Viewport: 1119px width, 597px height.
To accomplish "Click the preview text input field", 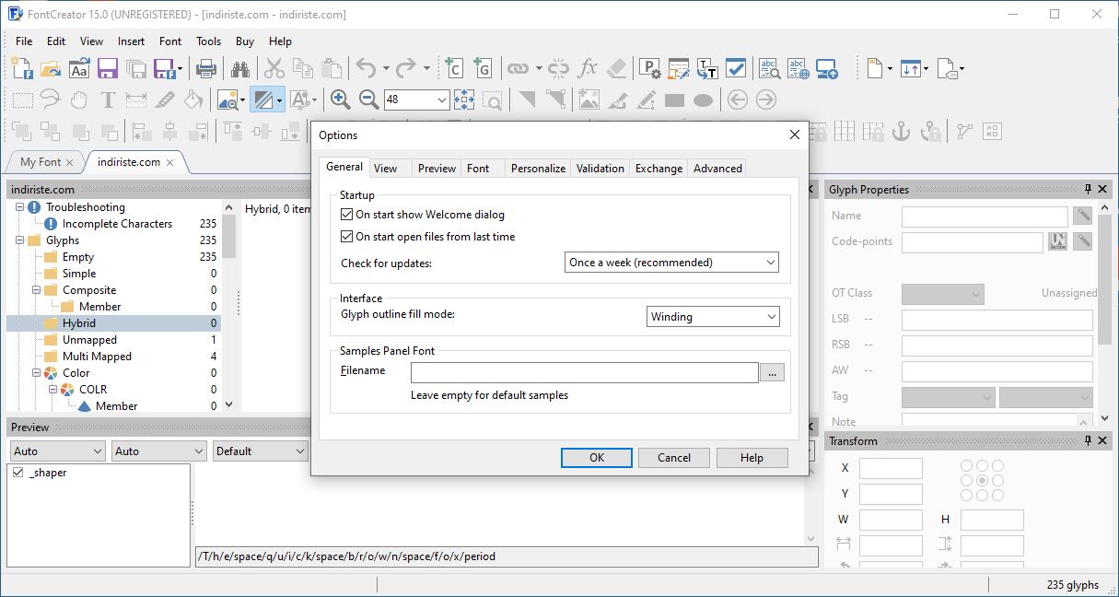I will 507,557.
